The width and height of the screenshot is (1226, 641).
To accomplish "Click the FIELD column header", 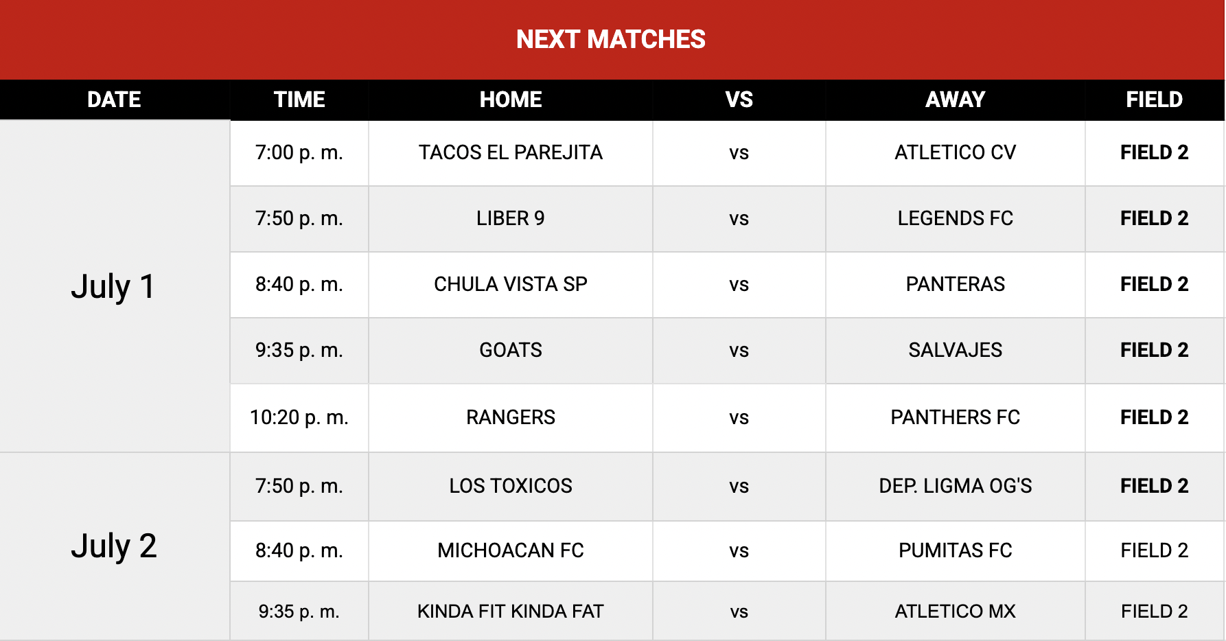I will coord(1155,100).
